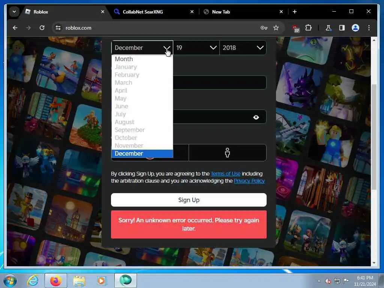Open File Explorer from taskbar
The image size is (384, 288).
click(79, 280)
